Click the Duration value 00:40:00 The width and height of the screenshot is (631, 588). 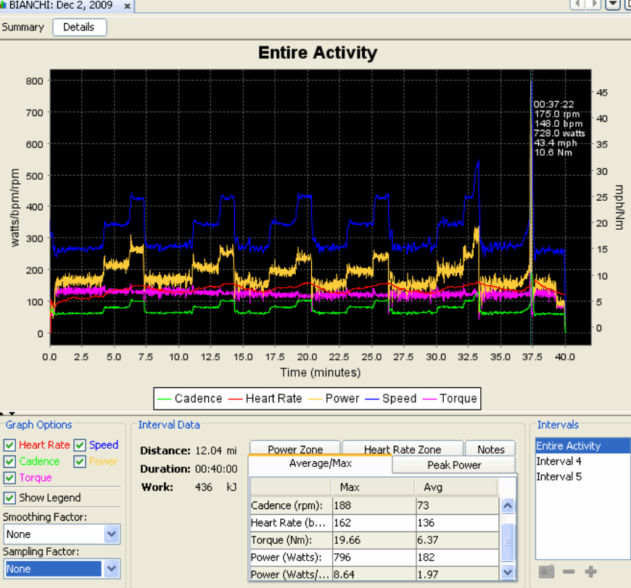click(x=216, y=469)
